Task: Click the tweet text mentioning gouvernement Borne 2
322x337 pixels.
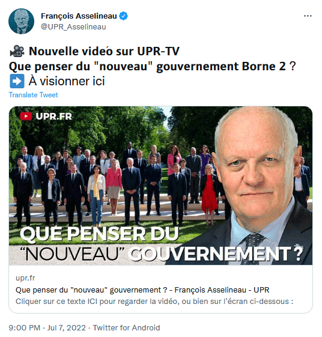Action: [x=153, y=66]
